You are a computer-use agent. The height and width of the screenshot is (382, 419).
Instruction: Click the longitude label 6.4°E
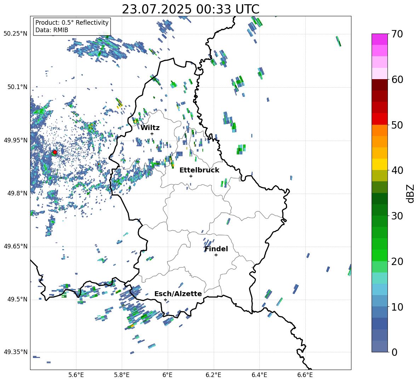point(259,375)
